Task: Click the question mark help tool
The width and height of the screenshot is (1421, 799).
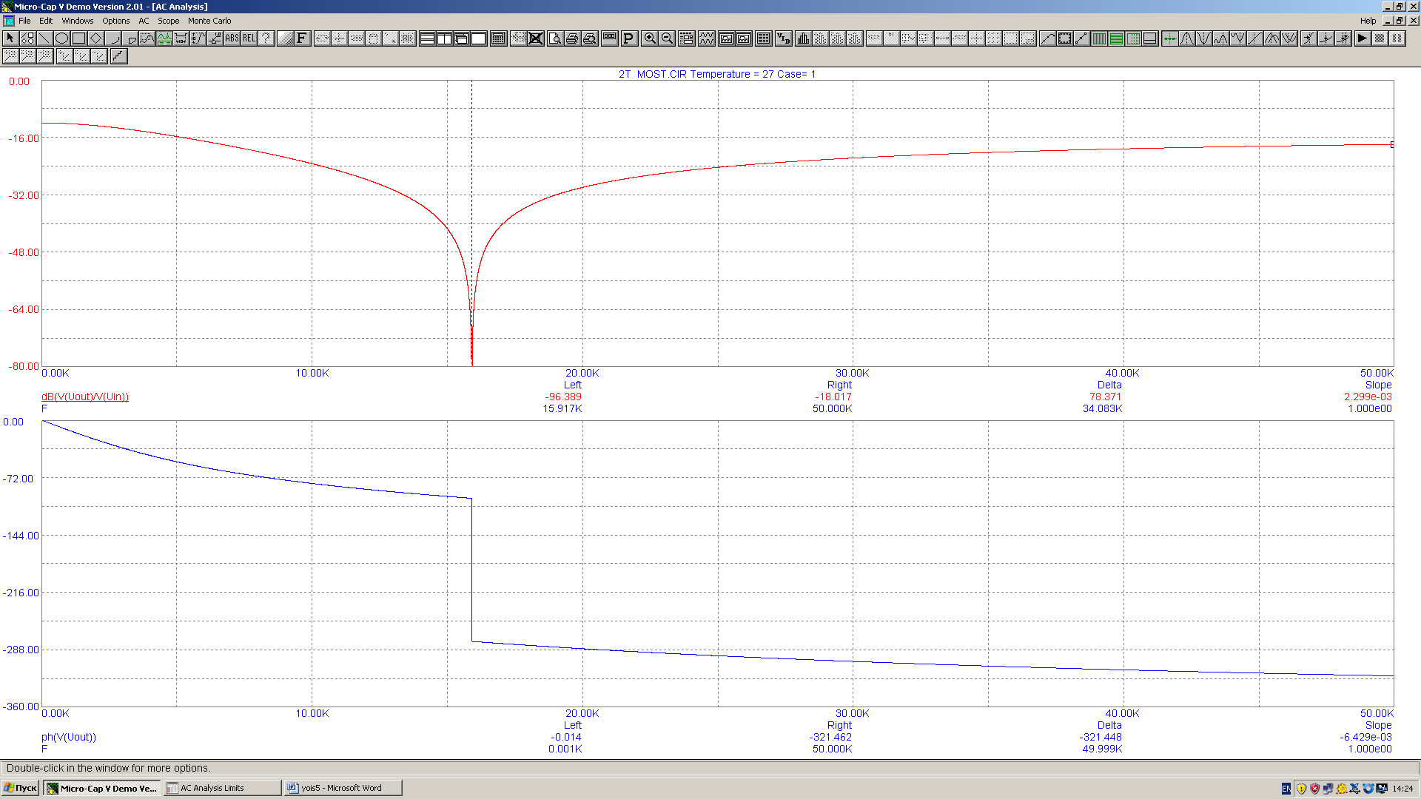Action: [x=266, y=38]
